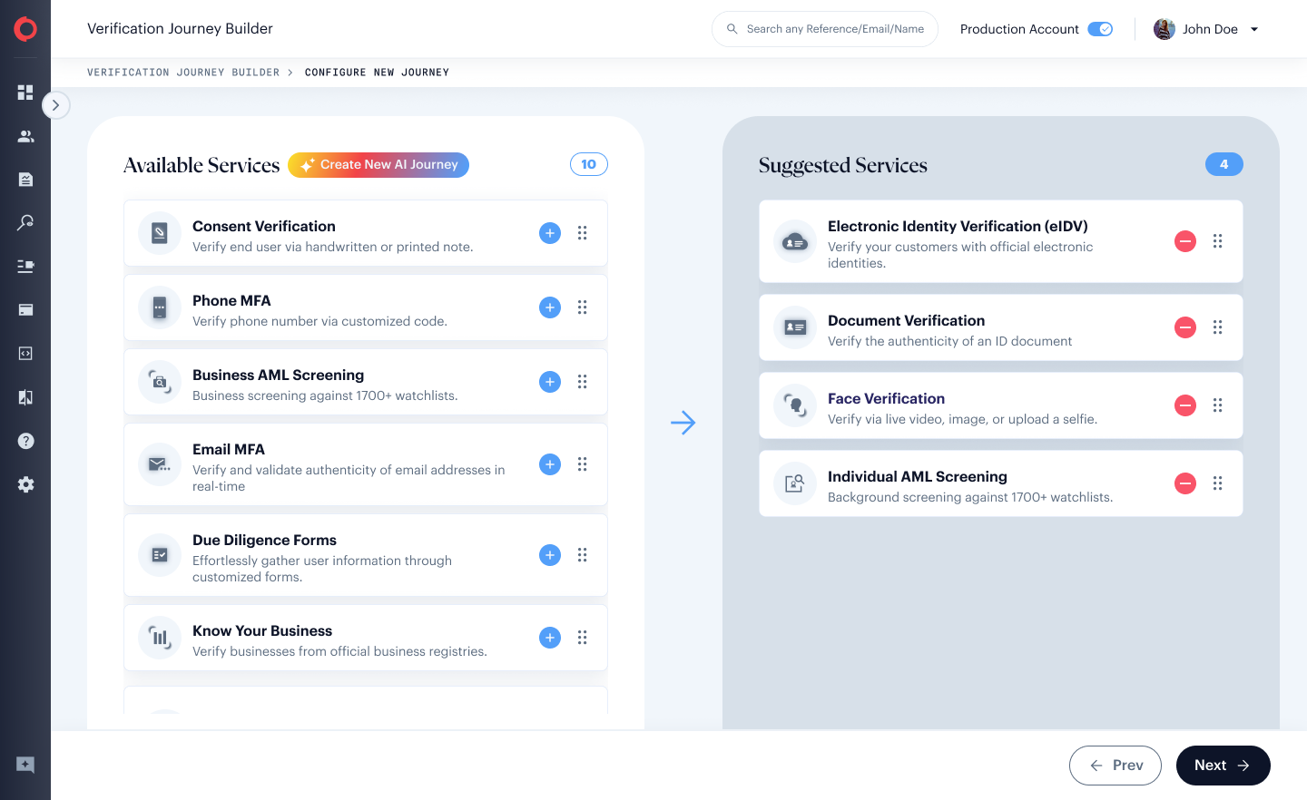
Task: Click Create New AI Journey button
Action: 378,165
